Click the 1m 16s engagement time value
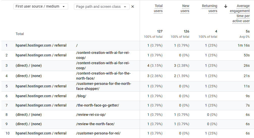254x138 pixels. 244,46
